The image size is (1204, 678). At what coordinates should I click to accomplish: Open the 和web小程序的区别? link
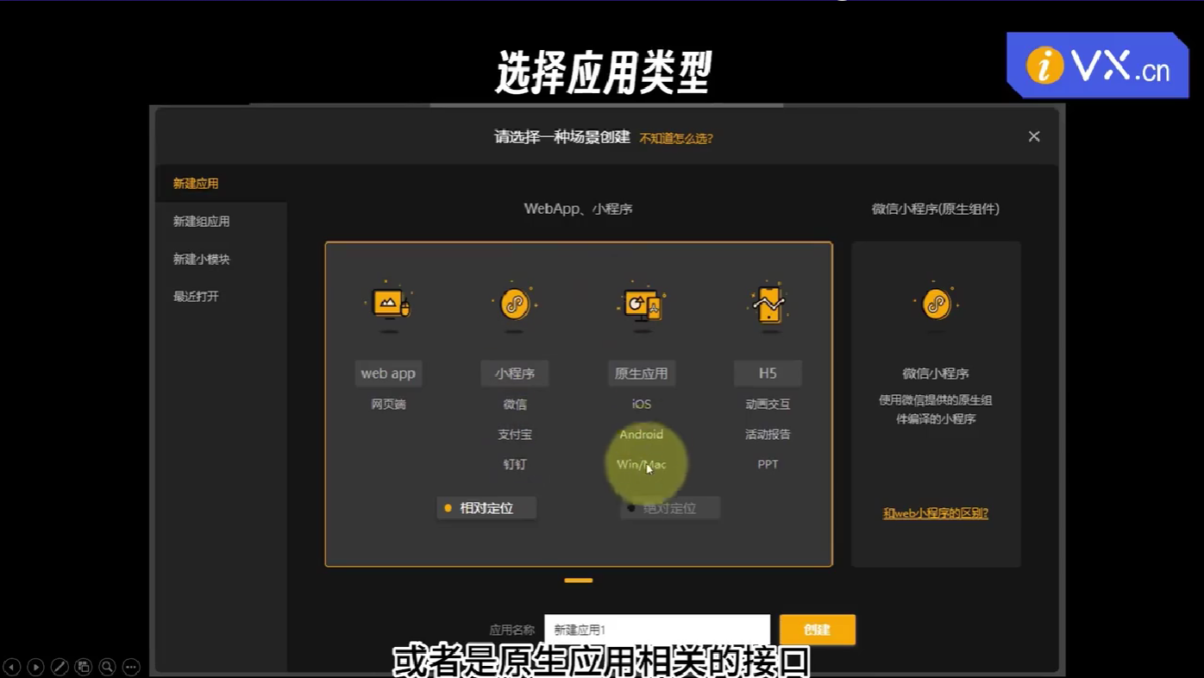(936, 513)
